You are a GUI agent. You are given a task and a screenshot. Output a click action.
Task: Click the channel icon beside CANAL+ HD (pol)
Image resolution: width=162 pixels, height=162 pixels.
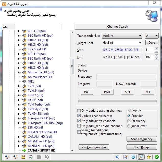click(x=24, y=137)
